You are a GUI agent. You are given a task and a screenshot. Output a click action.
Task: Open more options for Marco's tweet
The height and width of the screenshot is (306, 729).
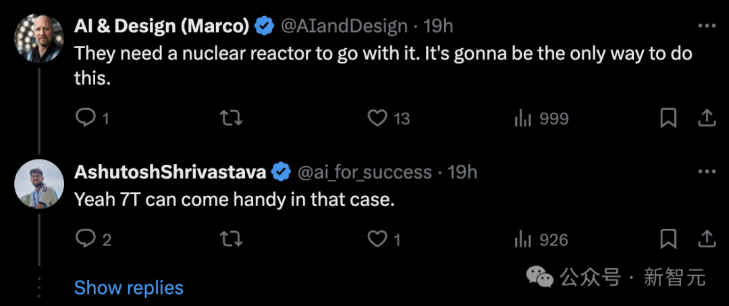click(706, 26)
